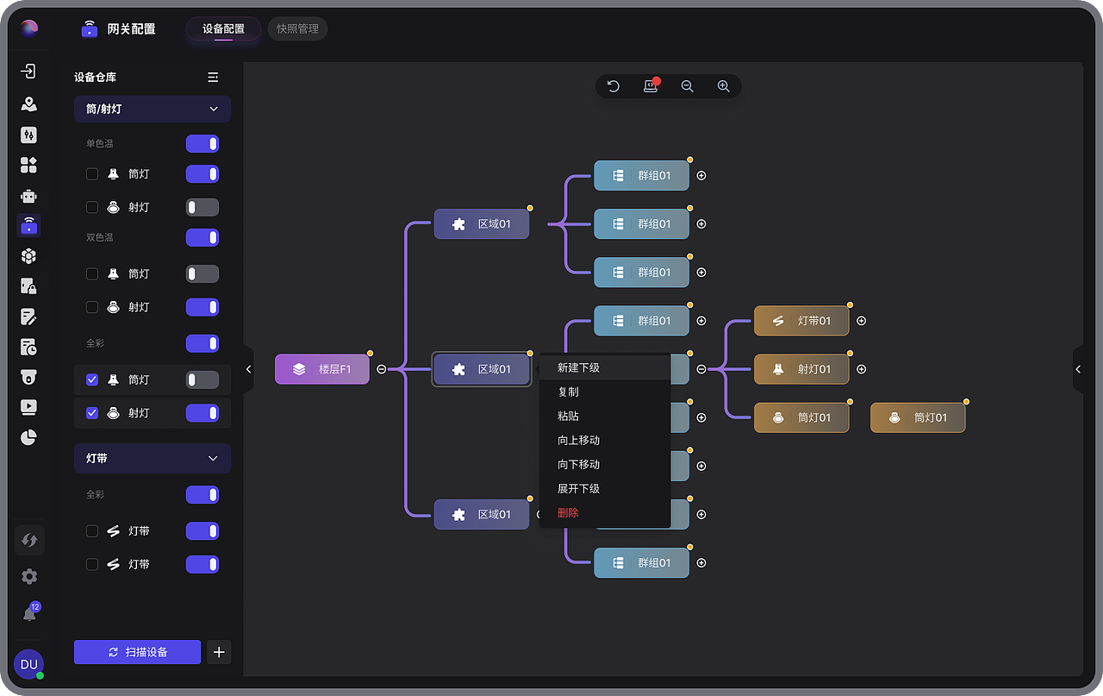Click the plus button beside 灯带01 node
The height and width of the screenshot is (696, 1103).
(x=861, y=321)
